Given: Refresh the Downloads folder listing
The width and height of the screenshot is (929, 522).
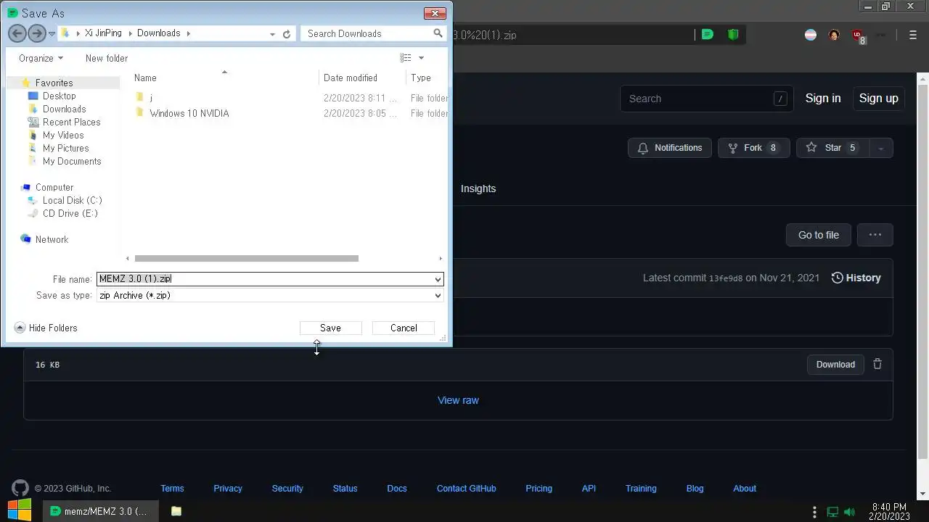Looking at the screenshot, I should (287, 33).
